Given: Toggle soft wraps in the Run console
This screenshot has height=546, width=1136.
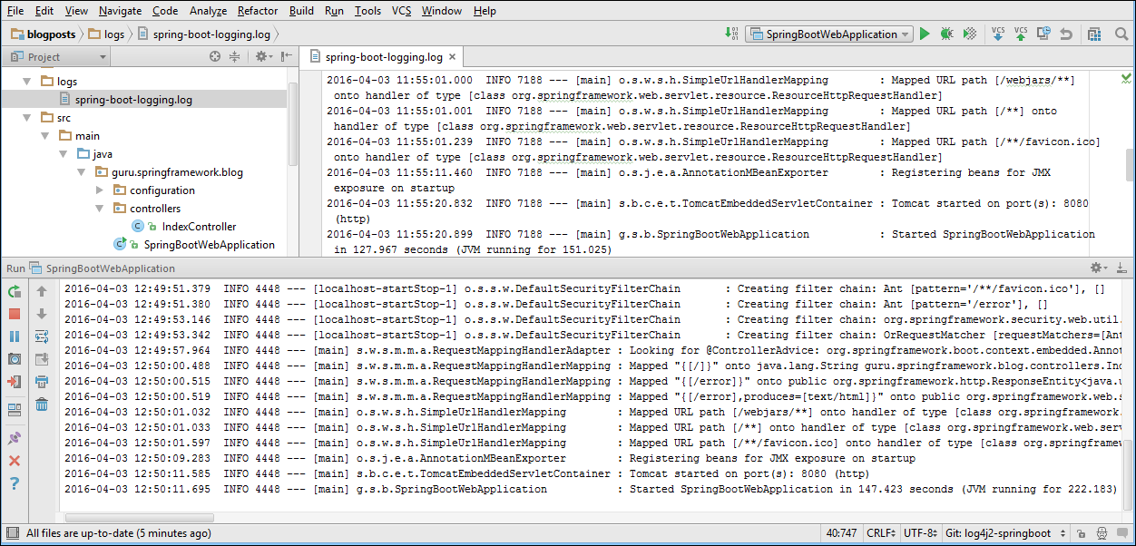Looking at the screenshot, I should pos(42,336).
